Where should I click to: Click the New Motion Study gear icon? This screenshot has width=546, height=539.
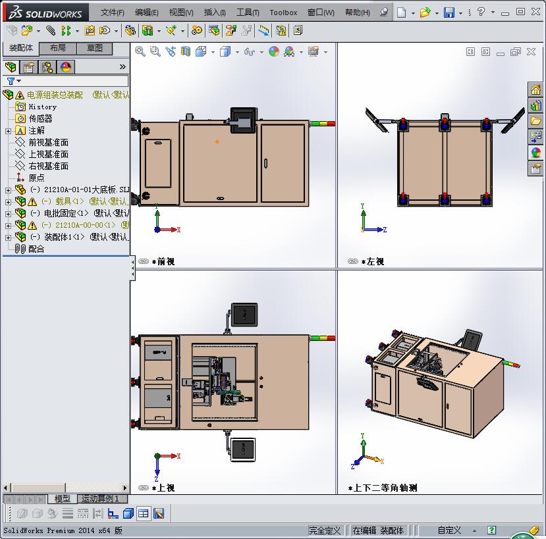point(197,31)
